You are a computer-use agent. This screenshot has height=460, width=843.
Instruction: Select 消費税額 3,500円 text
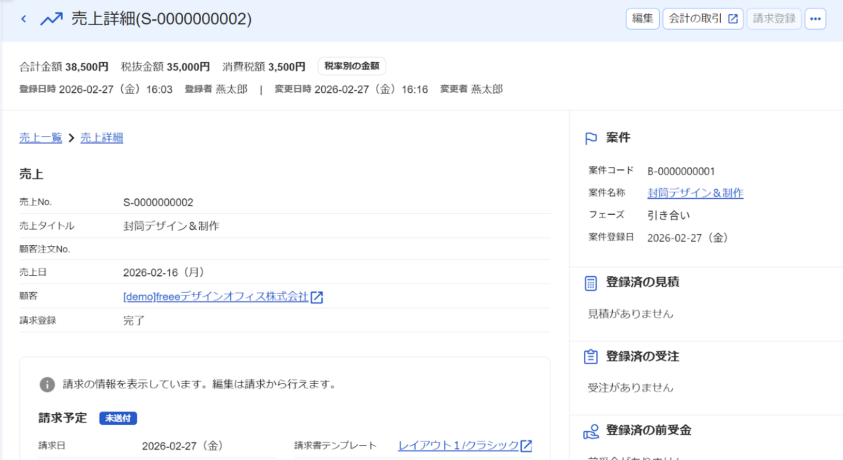(264, 67)
